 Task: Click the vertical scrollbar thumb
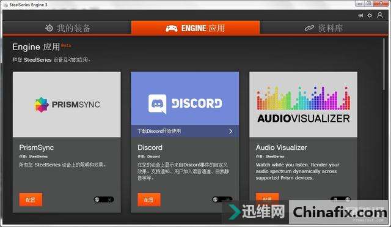pyautogui.click(x=384, y=64)
